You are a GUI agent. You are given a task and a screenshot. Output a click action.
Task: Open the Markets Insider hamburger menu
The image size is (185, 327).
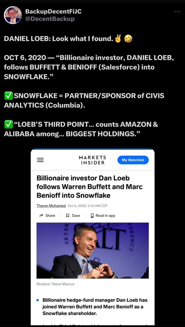40,160
